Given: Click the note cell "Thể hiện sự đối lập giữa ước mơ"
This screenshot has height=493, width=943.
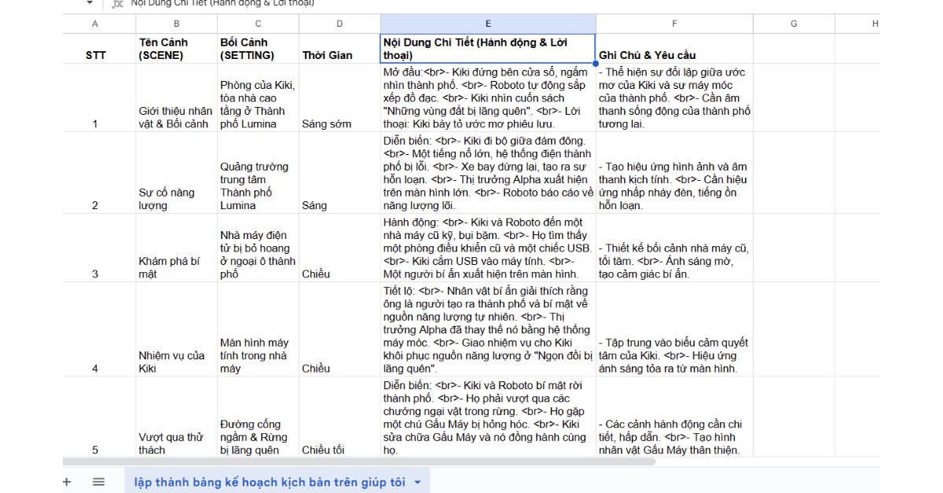Looking at the screenshot, I should point(674,97).
